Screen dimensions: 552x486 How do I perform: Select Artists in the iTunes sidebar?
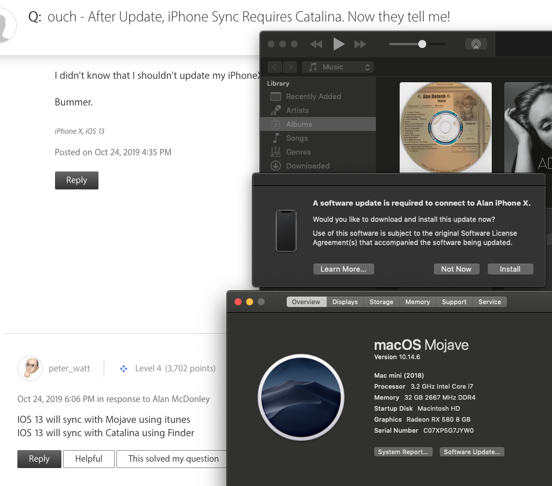(x=318, y=110)
